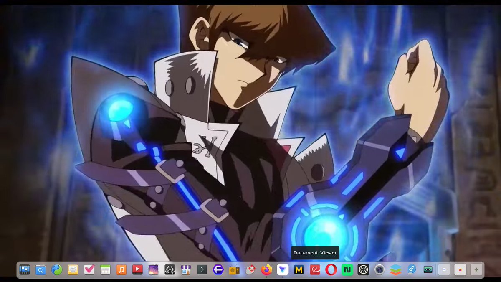This screenshot has width=501, height=282.
Task: Launch the Opera browser
Action: (x=331, y=270)
